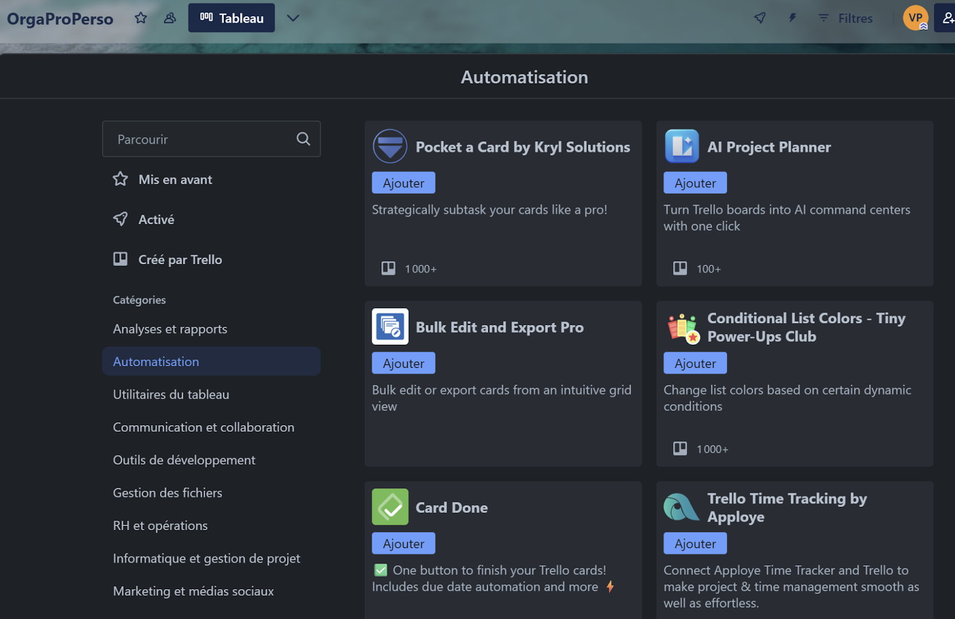Click the Card Done green logo
Image resolution: width=955 pixels, height=619 pixels.
[390, 507]
